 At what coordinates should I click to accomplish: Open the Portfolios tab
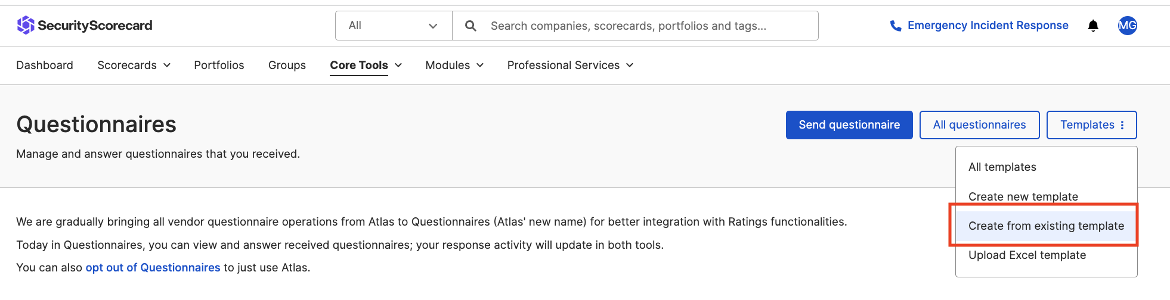(x=219, y=65)
